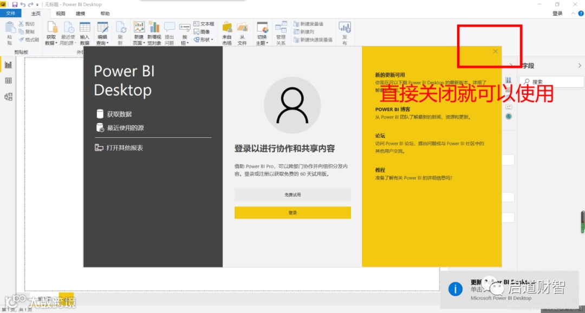Image resolution: width=585 pixels, height=313 pixels.
Task: Click 打开其他报表 on the start screen
Action: point(119,148)
